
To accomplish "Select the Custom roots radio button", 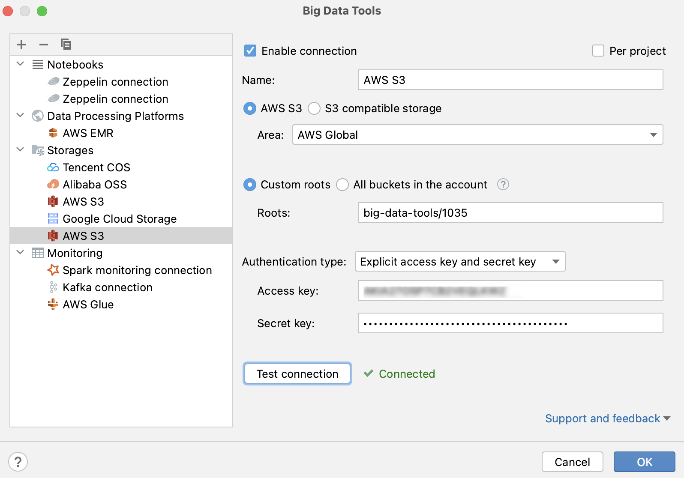I will pos(250,185).
